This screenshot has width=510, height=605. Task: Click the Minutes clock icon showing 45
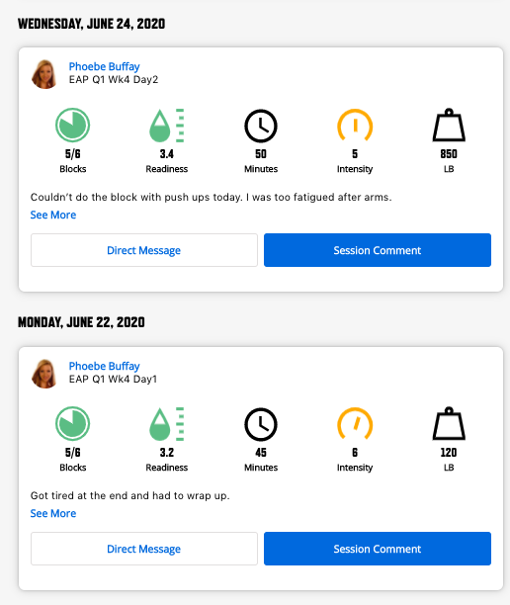(x=261, y=424)
